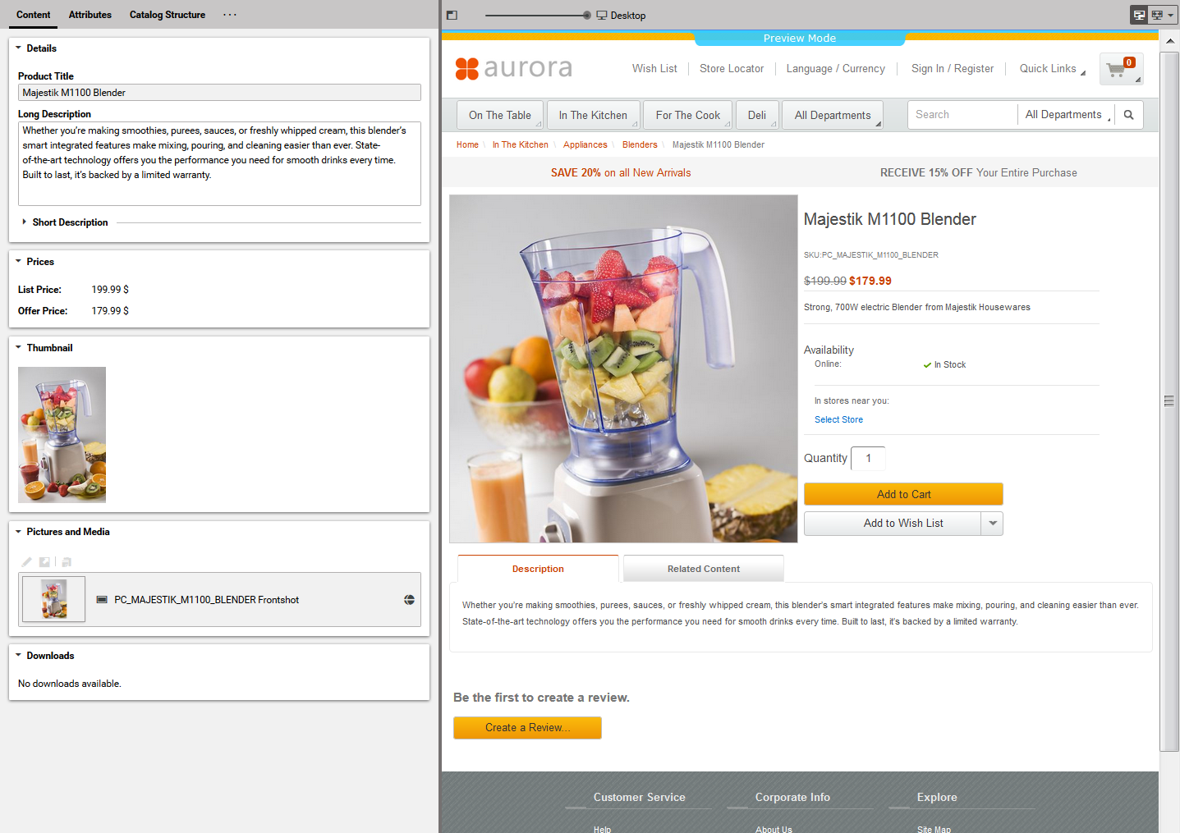Click the Quantity input field
Viewport: 1180px width, 833px height.
click(x=868, y=458)
